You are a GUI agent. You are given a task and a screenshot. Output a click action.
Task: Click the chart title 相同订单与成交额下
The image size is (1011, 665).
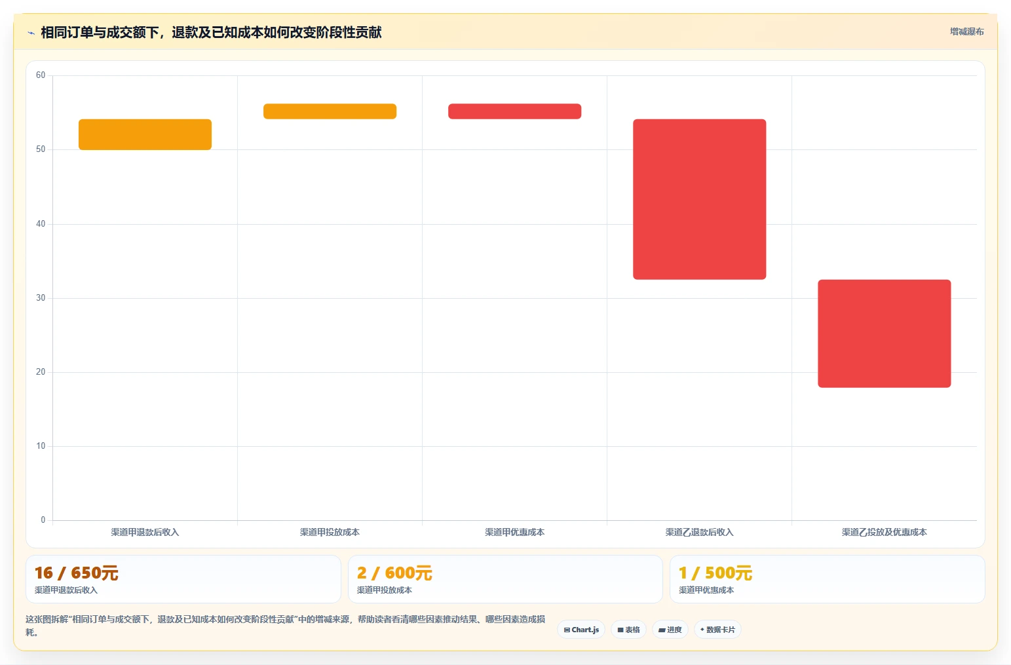[x=211, y=33]
